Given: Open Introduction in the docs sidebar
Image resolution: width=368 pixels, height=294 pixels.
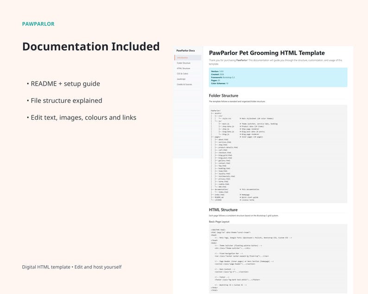Looking at the screenshot, I should point(188,58).
